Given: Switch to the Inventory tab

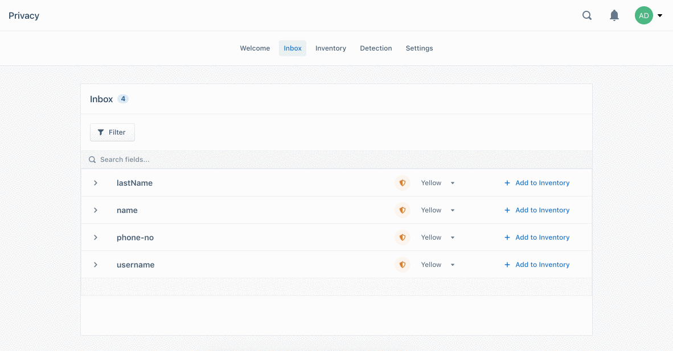Looking at the screenshot, I should coord(330,48).
